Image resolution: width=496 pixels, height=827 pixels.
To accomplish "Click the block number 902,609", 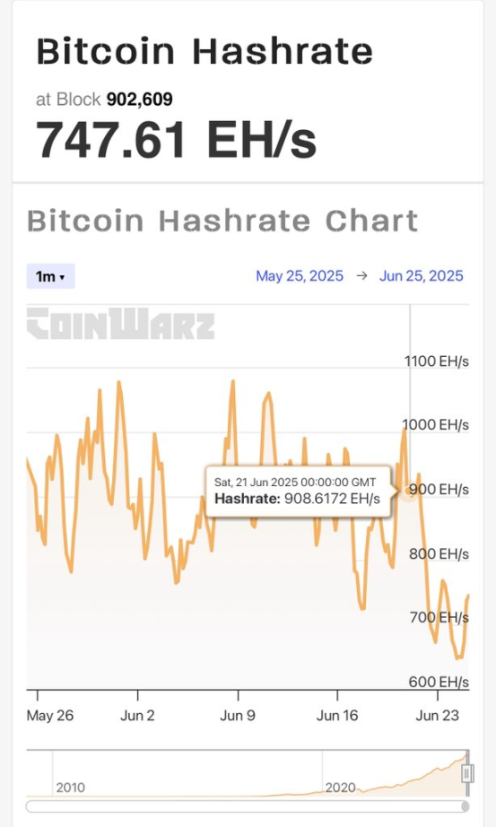I will [140, 100].
